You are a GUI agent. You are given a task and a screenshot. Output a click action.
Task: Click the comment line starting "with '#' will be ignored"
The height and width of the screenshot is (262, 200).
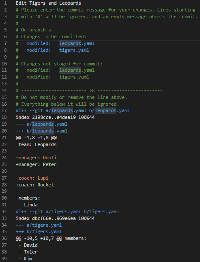coord(107,17)
